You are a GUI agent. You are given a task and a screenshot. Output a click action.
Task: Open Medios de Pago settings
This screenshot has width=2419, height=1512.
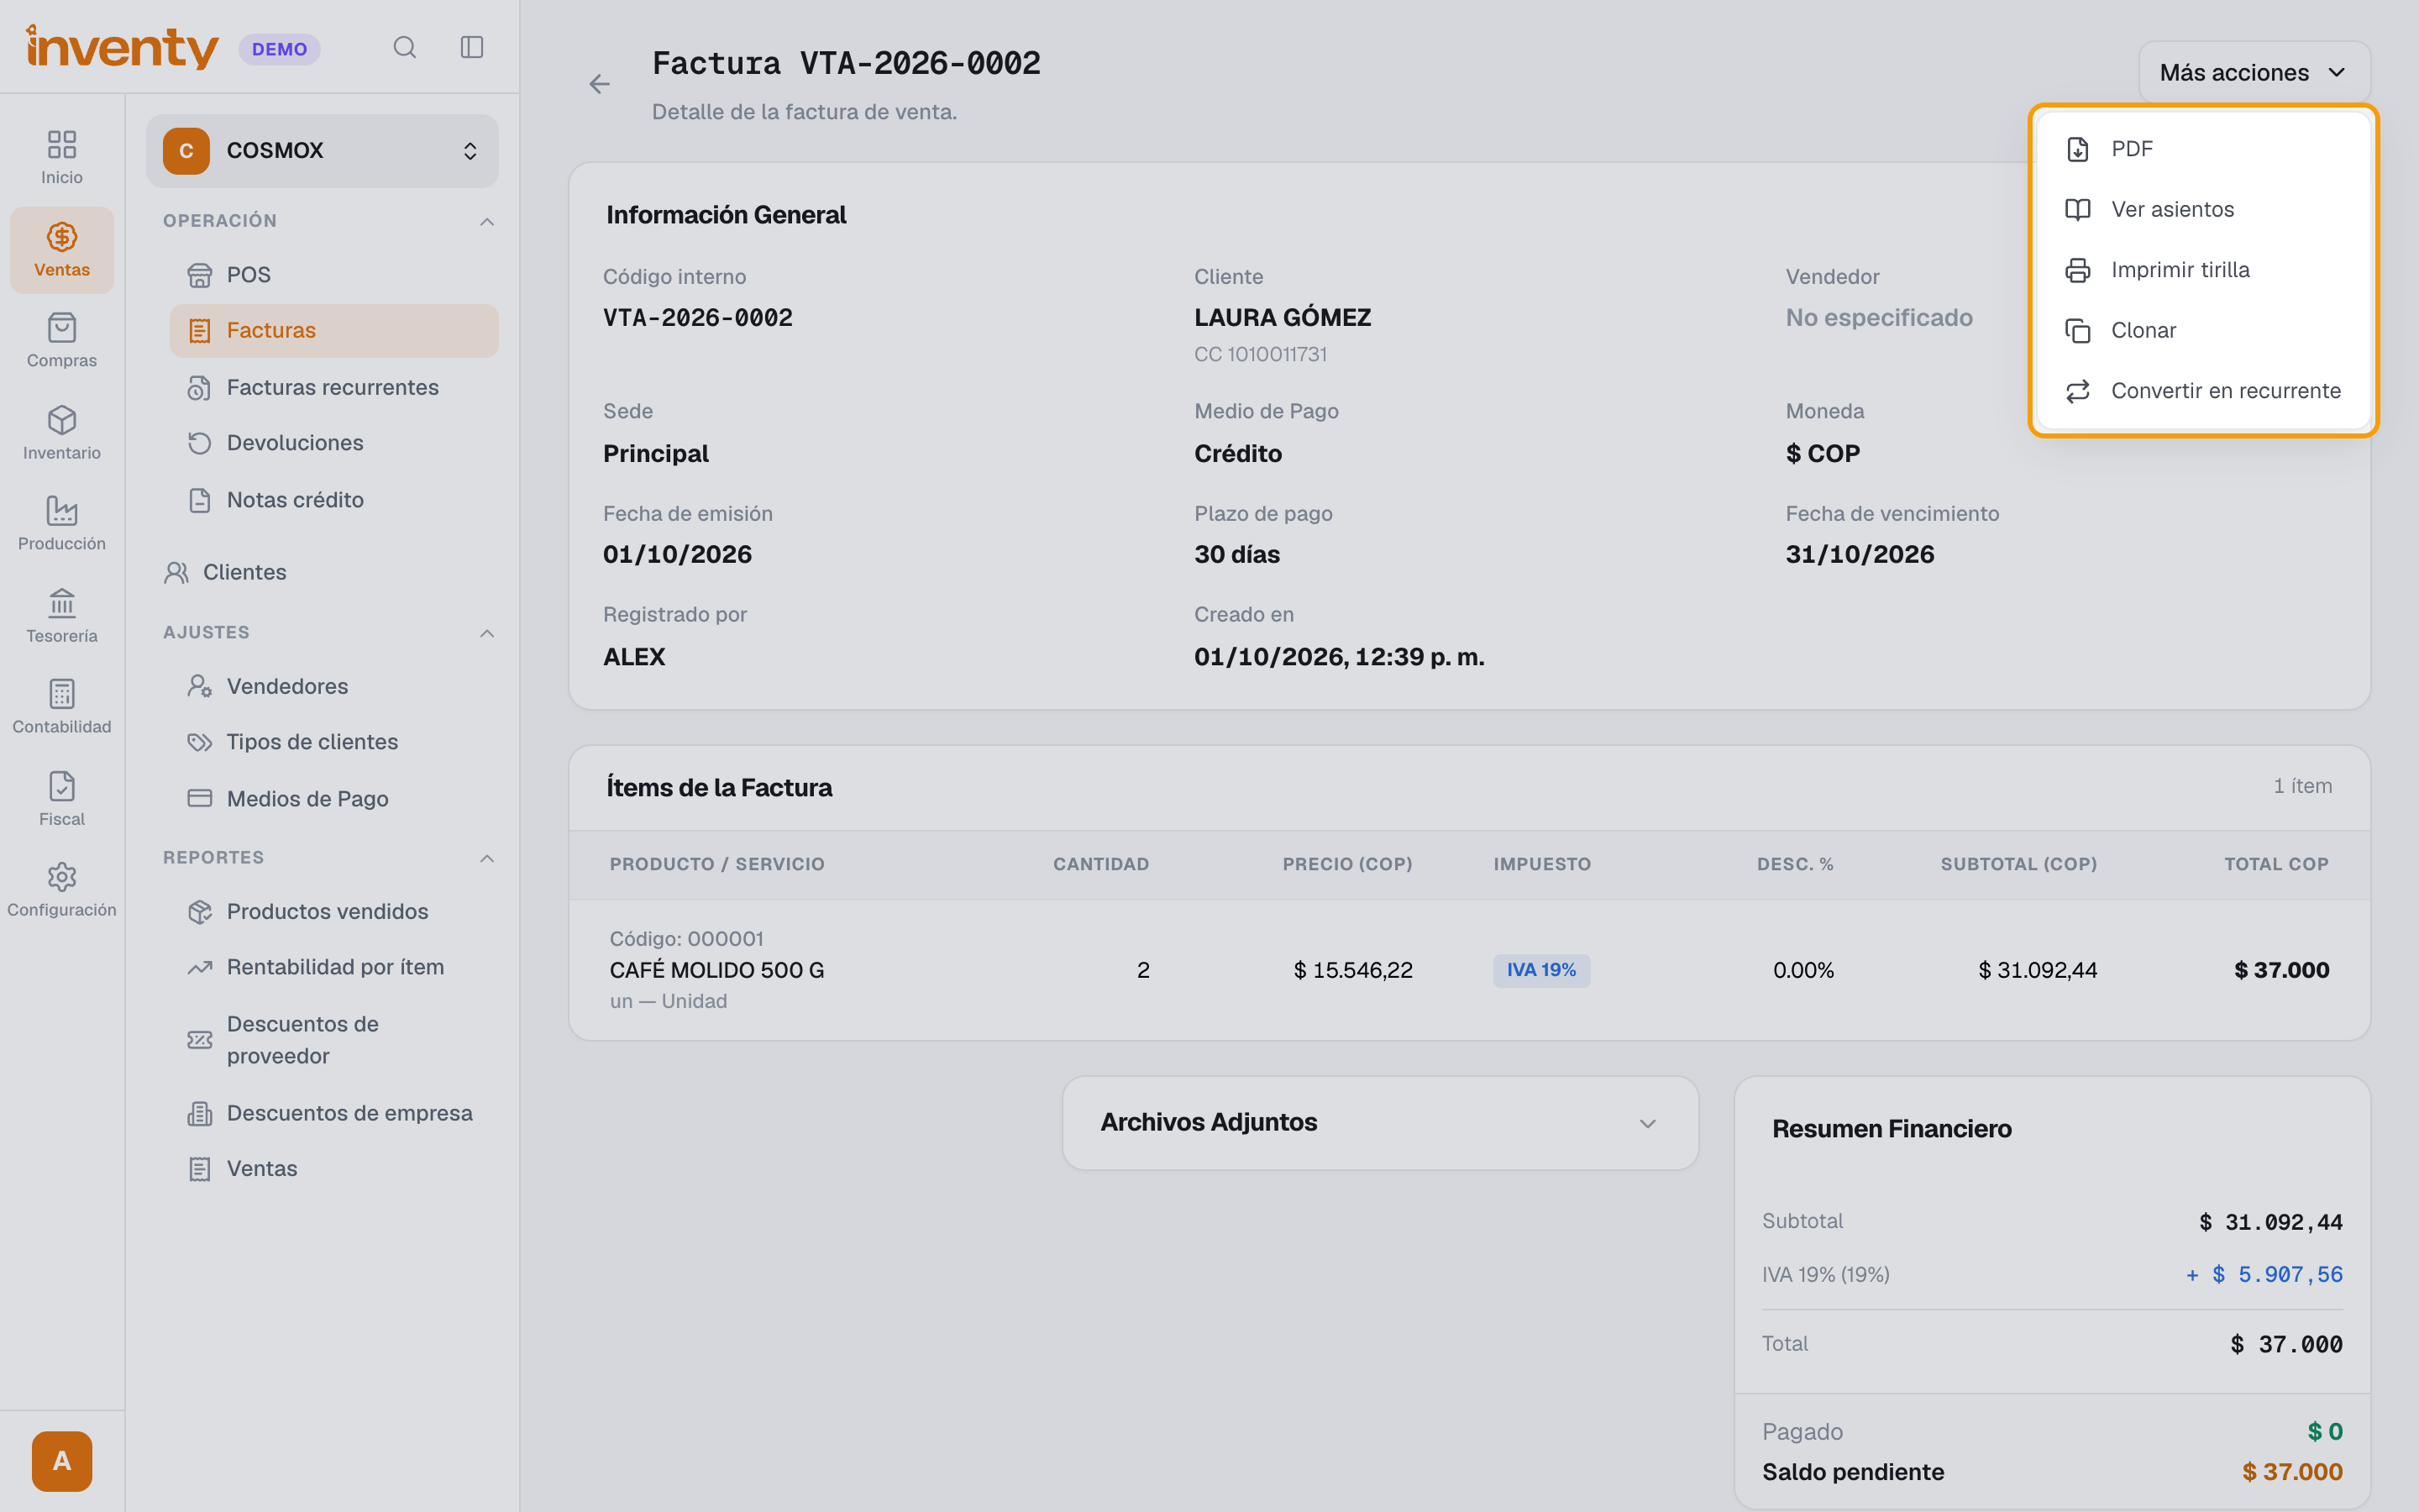333,799
